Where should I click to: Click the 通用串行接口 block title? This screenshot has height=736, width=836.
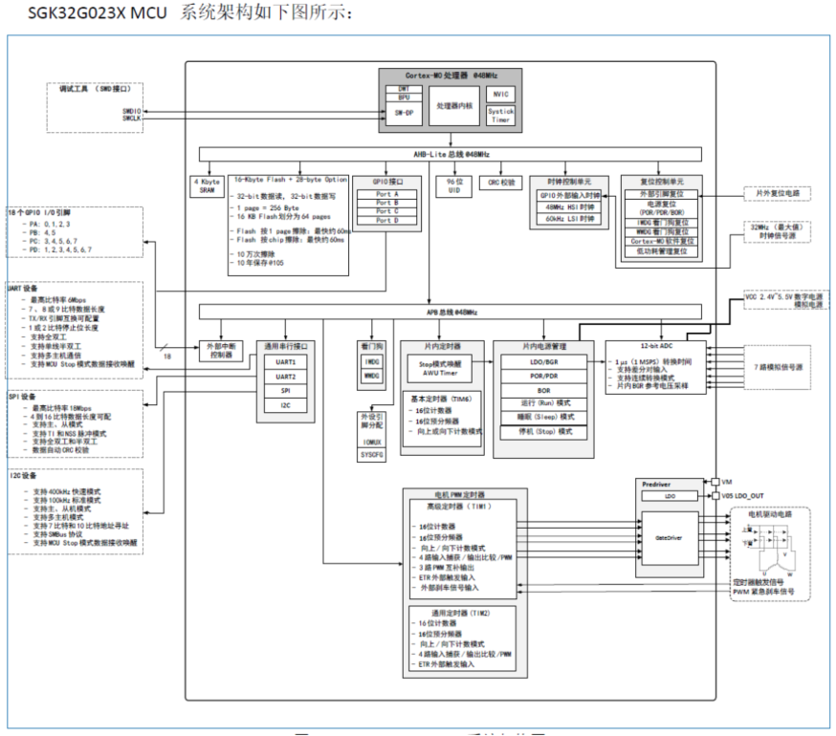coord(286,346)
